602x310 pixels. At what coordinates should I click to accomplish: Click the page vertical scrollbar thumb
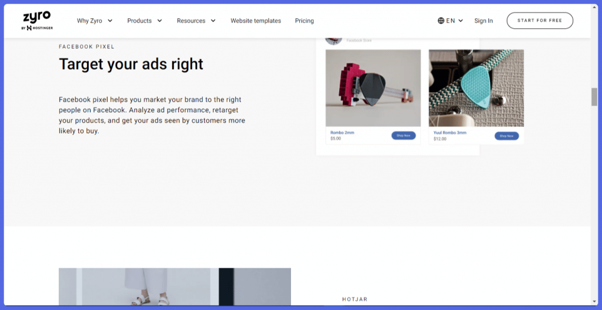(x=594, y=97)
